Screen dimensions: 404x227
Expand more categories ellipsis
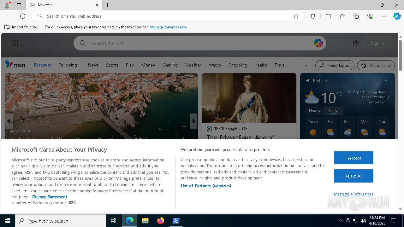coord(305,65)
